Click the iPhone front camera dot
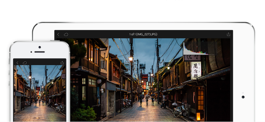The height and width of the screenshot is (122, 265). pyautogui.click(x=40, y=48)
